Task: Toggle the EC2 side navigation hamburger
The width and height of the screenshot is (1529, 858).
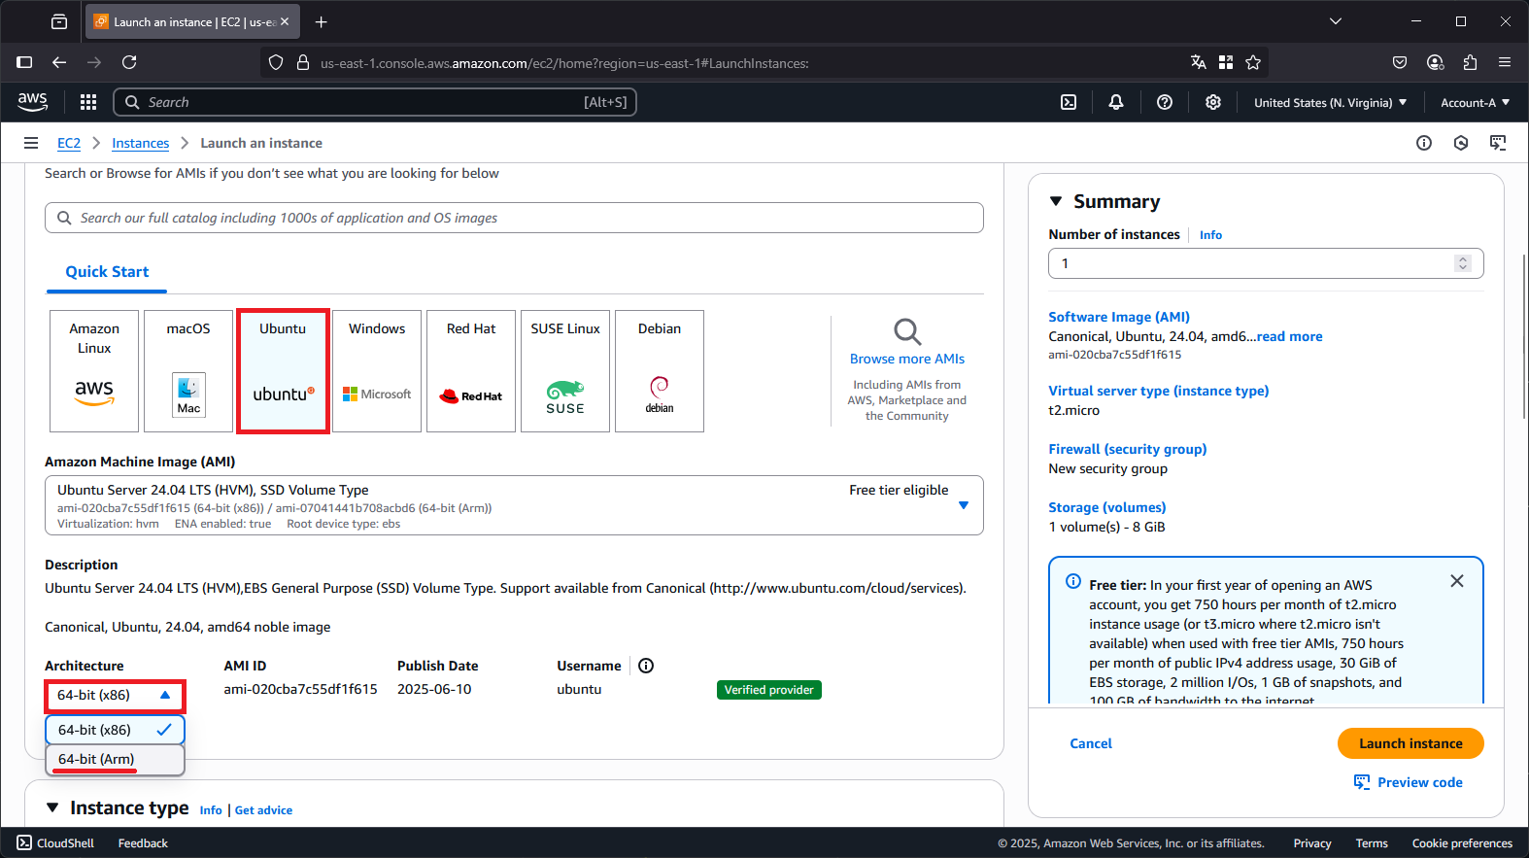Action: point(31,143)
